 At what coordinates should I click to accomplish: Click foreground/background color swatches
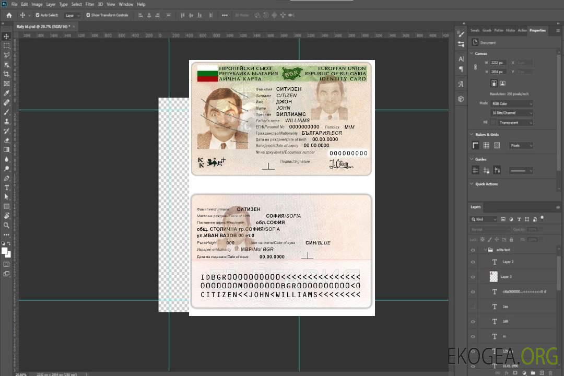6,253
